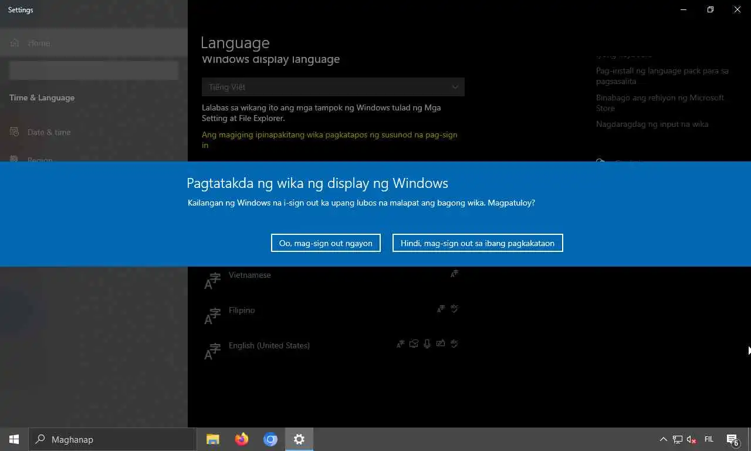Show hidden system tray icons
The height and width of the screenshot is (451, 751).
click(x=664, y=439)
